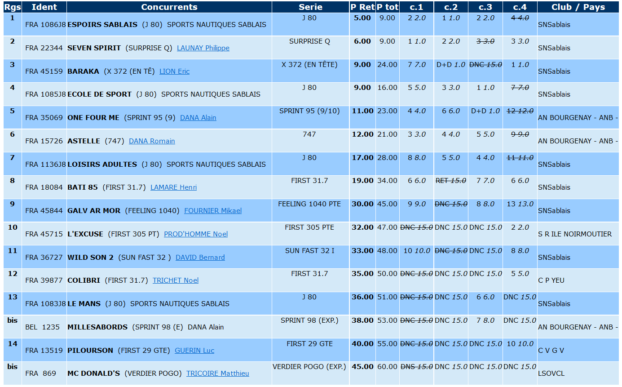Click the LAMARE Henri link
Viewport: 622px width, 387px height.
[173, 187]
